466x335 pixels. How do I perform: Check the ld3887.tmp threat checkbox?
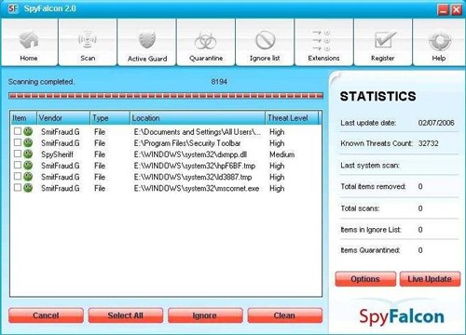click(x=18, y=176)
